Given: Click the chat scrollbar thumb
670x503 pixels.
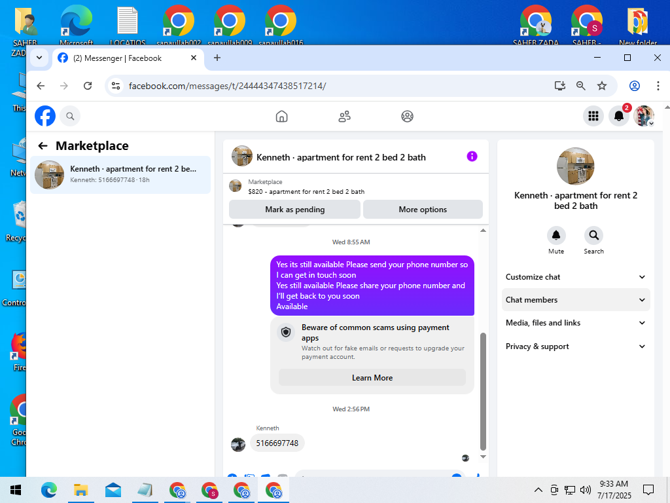Looking at the screenshot, I should pos(484,392).
